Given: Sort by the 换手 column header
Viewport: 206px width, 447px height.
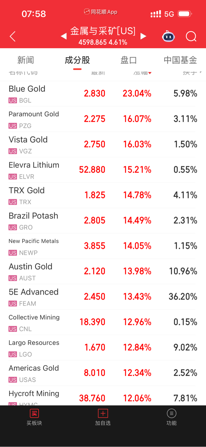Looking at the screenshot, I should [190, 73].
